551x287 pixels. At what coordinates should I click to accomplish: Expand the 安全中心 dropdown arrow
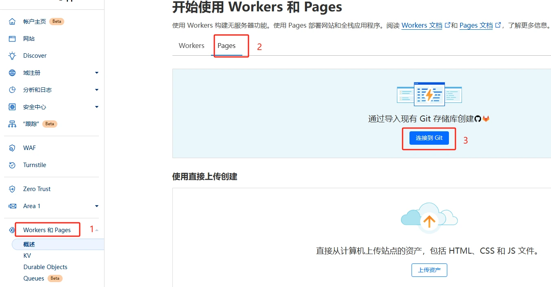[x=97, y=107]
